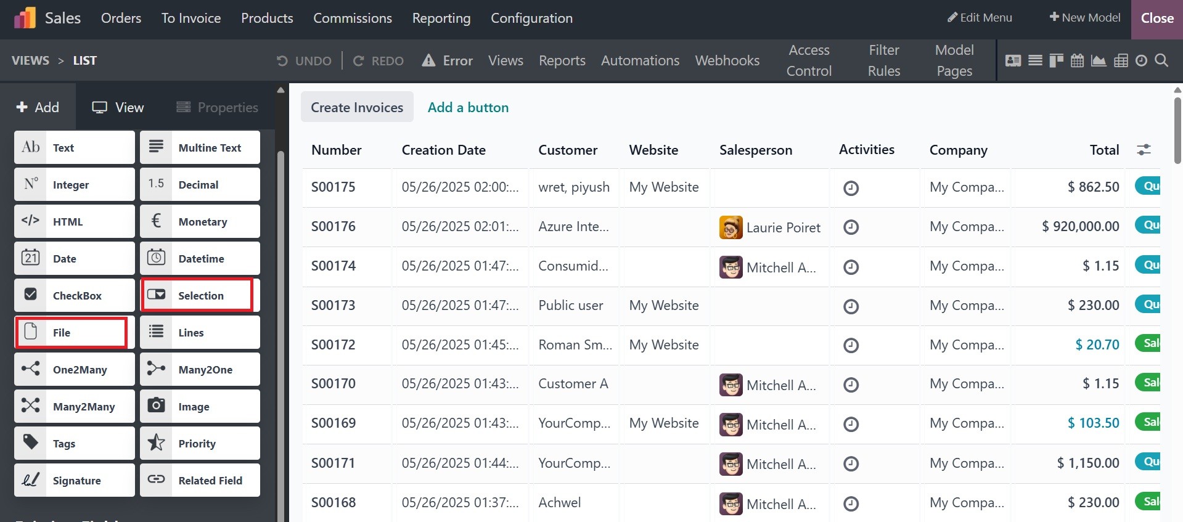
Task: Add an HTML field component
Action: tap(75, 221)
